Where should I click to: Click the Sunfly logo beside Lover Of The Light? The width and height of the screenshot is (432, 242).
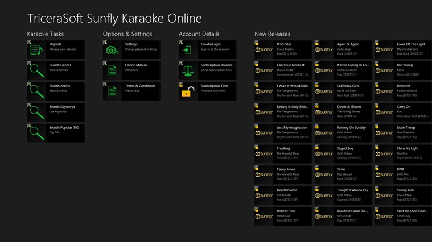click(x=384, y=50)
